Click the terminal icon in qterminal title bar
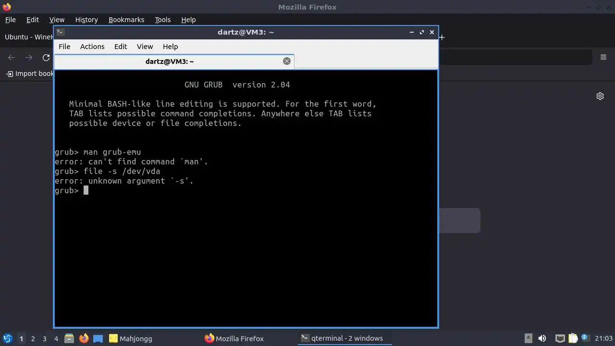This screenshot has width=615, height=346. tap(60, 32)
